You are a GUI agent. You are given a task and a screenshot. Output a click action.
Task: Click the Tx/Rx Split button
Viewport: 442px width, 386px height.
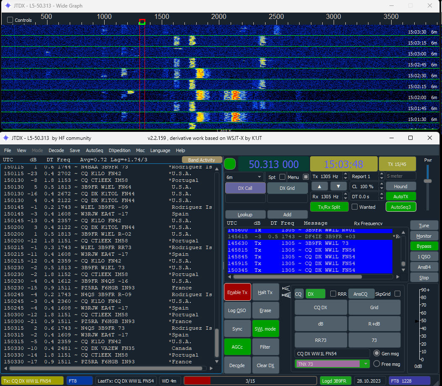pyautogui.click(x=329, y=207)
